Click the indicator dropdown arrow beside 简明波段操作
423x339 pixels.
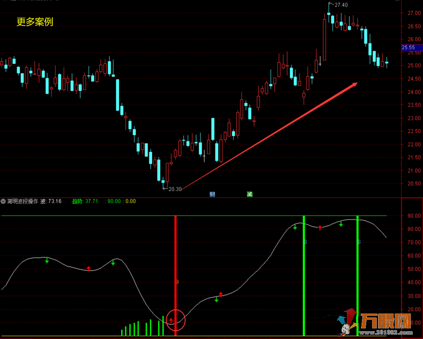click(x=4, y=201)
